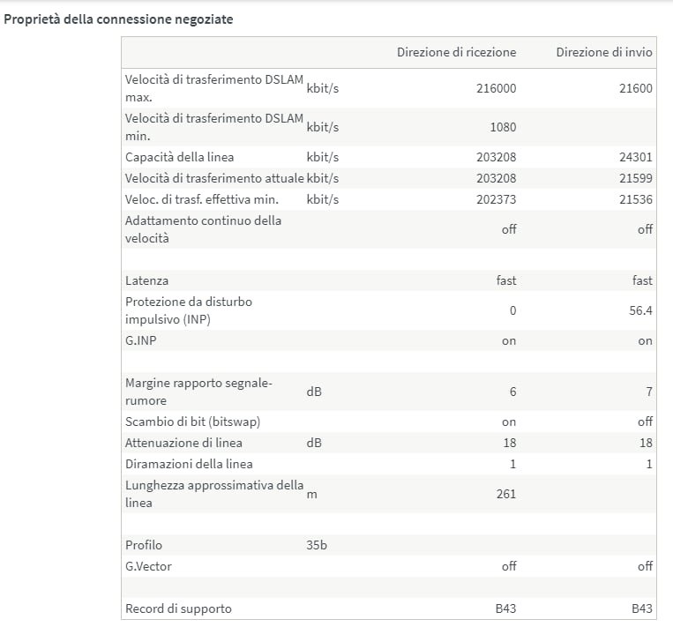Click the 'Margine rapporto segnale-rumore' label
This screenshot has width=673, height=627.
pyautogui.click(x=199, y=392)
